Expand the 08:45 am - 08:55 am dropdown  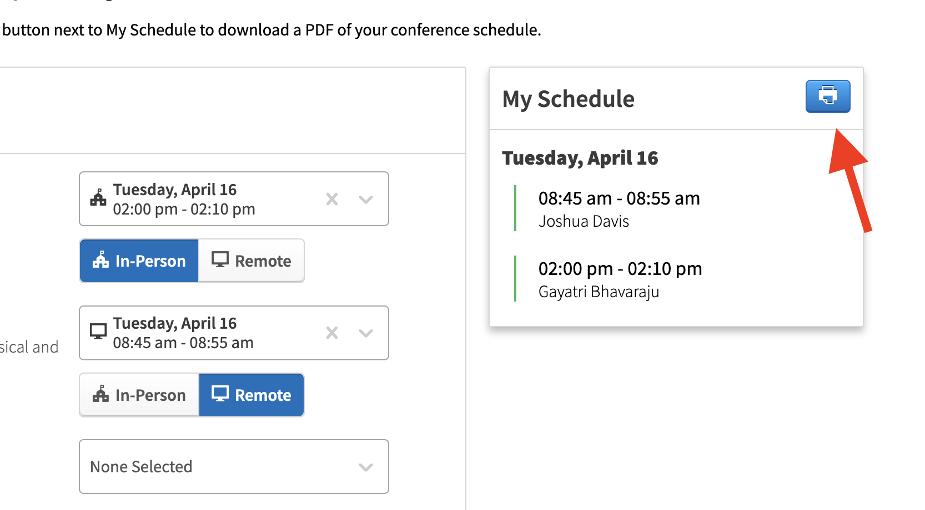(365, 333)
